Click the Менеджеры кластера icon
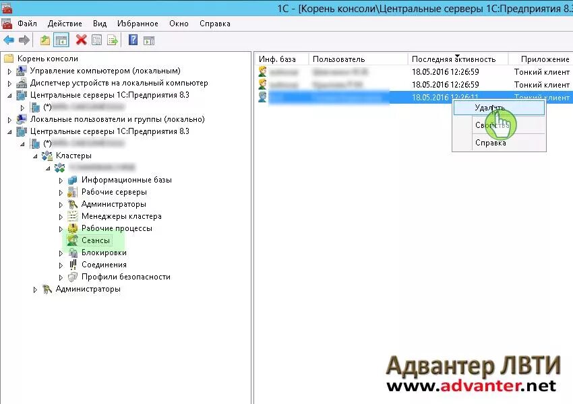Image resolution: width=573 pixels, height=404 pixels. 73,216
